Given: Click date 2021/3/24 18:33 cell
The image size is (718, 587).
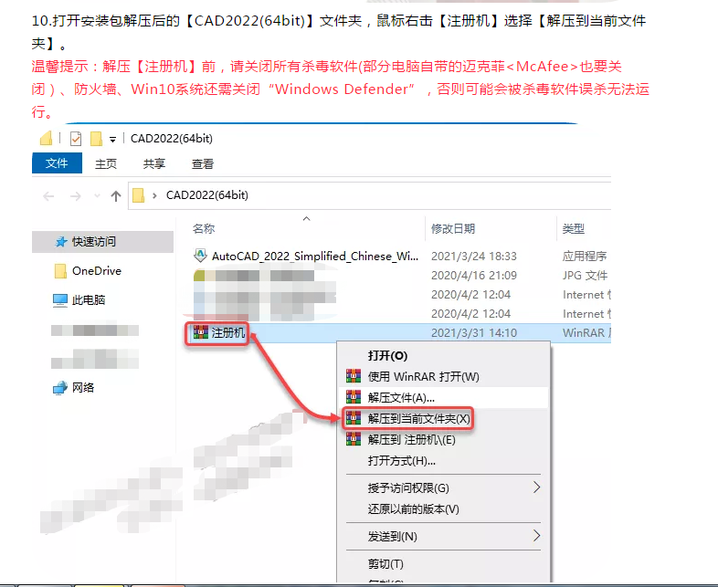Looking at the screenshot, I should (474, 257).
